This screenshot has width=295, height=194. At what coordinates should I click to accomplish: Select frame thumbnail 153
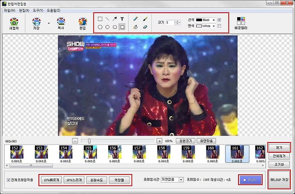click(x=41, y=154)
